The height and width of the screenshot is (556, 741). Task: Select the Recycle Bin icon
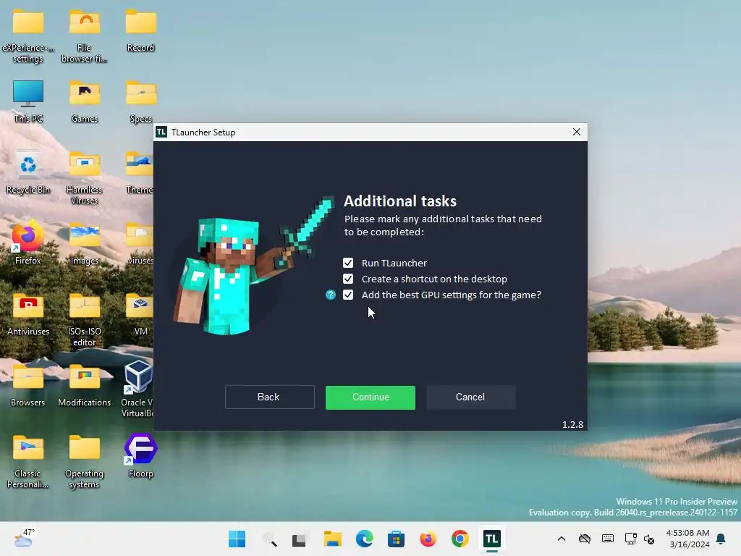28,172
